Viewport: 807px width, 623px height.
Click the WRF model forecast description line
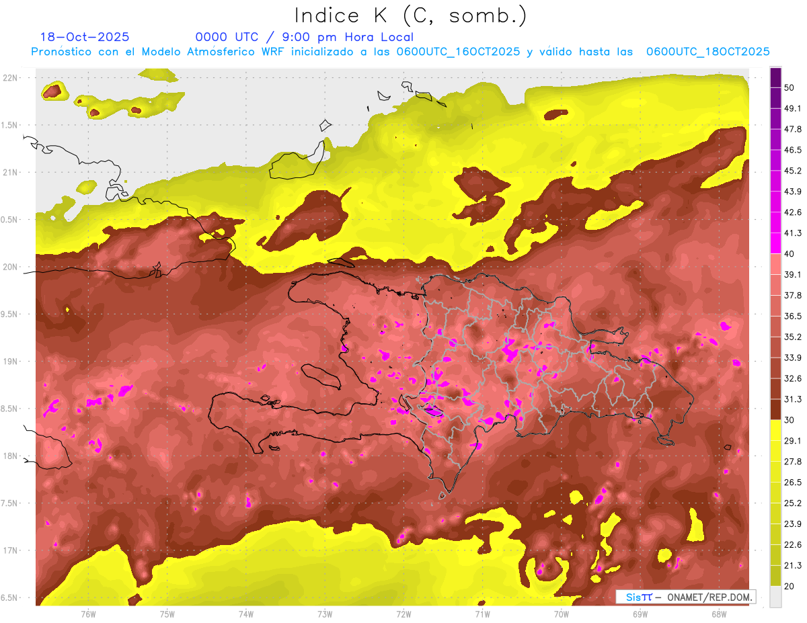tap(400, 52)
